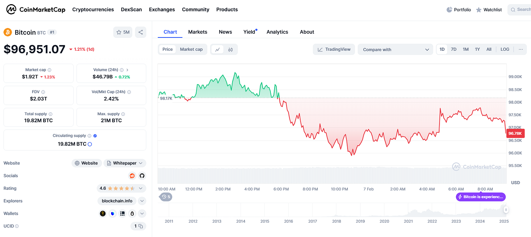Open Watchlist star in header
This screenshot has width=531, height=237.
[x=479, y=10]
